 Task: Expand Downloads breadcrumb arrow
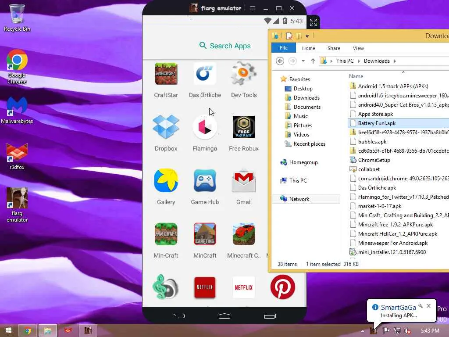(395, 61)
